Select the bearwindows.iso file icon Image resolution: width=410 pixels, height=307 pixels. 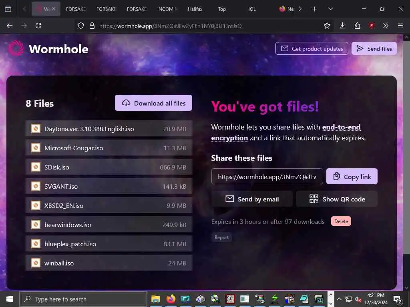click(x=36, y=225)
